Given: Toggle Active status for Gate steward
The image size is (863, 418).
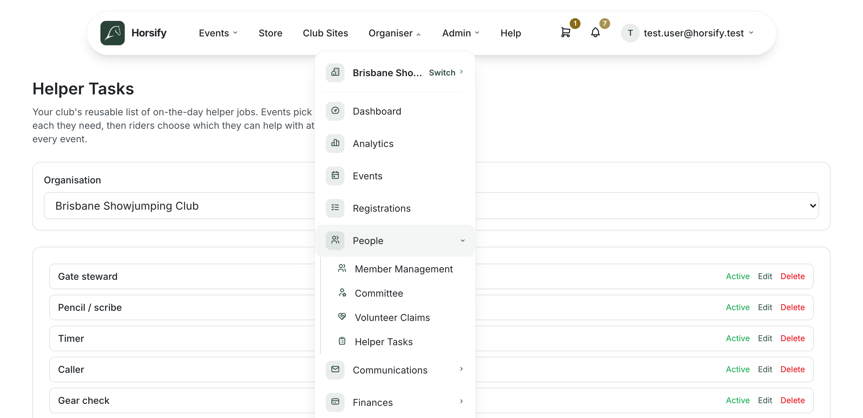Looking at the screenshot, I should coord(738,276).
